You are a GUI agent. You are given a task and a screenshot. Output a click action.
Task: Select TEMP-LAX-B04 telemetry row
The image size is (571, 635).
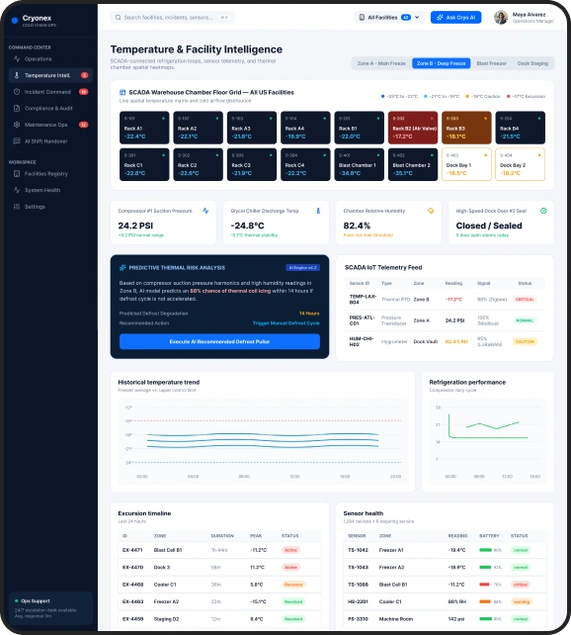(x=445, y=300)
